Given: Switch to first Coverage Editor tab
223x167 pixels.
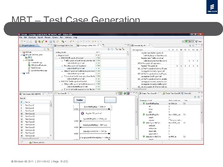Looking at the screenshot, I should coord(63,45).
